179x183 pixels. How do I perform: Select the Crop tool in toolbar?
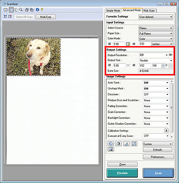pos(11,10)
